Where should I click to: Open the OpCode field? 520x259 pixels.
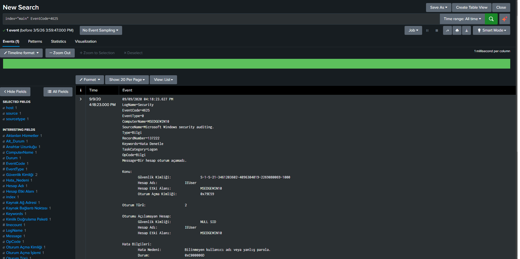(x=13, y=242)
